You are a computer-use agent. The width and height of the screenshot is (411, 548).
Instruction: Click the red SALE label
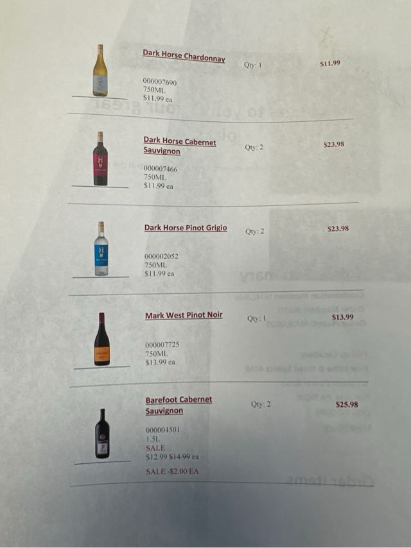pos(155,448)
